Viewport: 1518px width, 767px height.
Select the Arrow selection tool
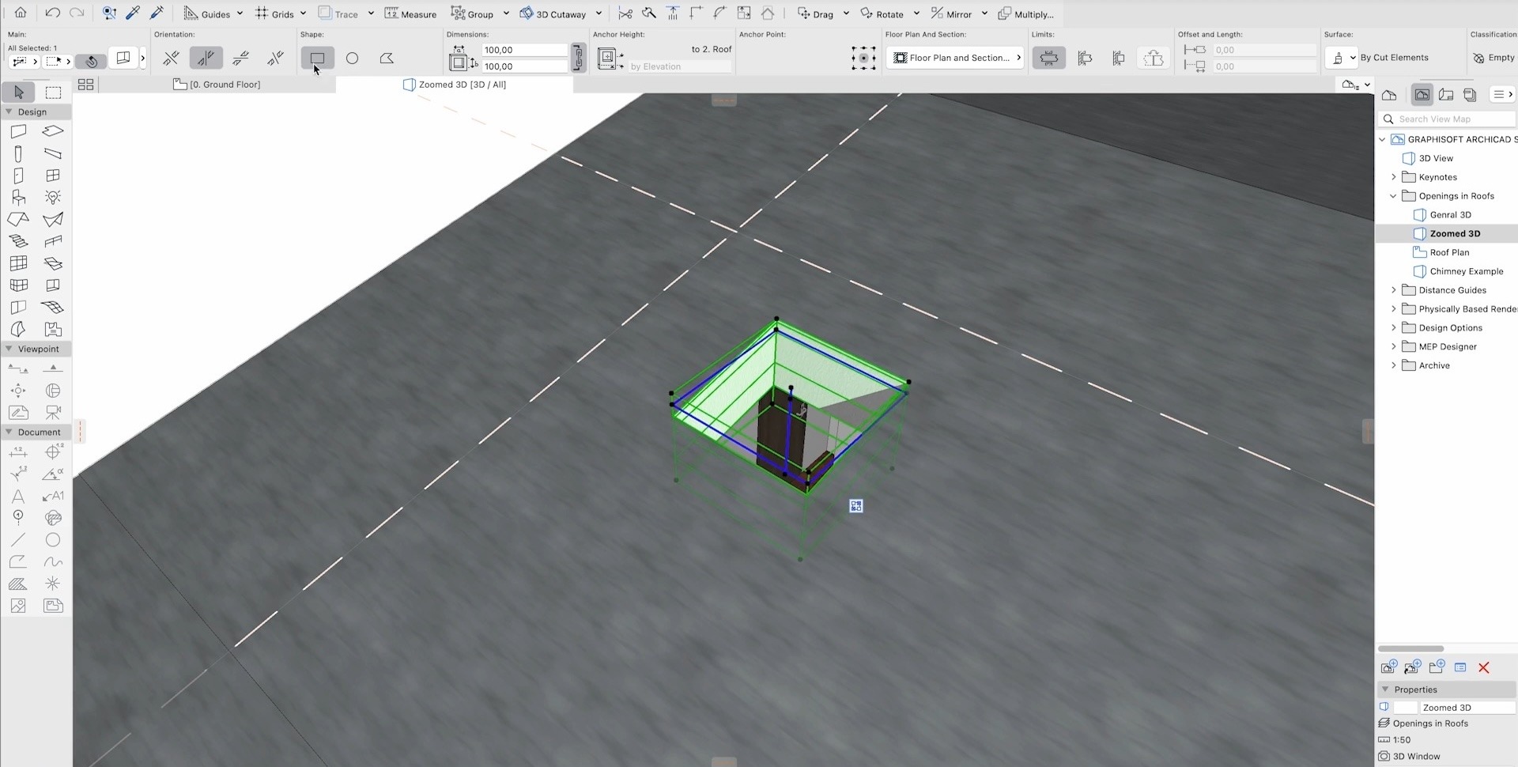[18, 93]
